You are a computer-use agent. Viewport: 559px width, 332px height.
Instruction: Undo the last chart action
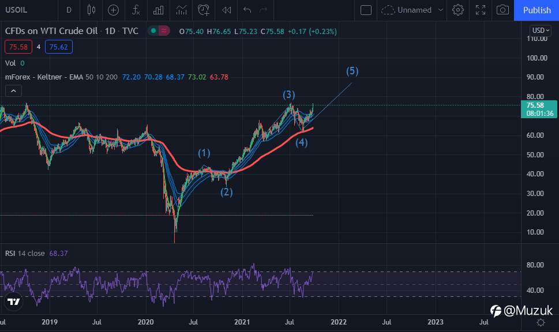tap(247, 10)
